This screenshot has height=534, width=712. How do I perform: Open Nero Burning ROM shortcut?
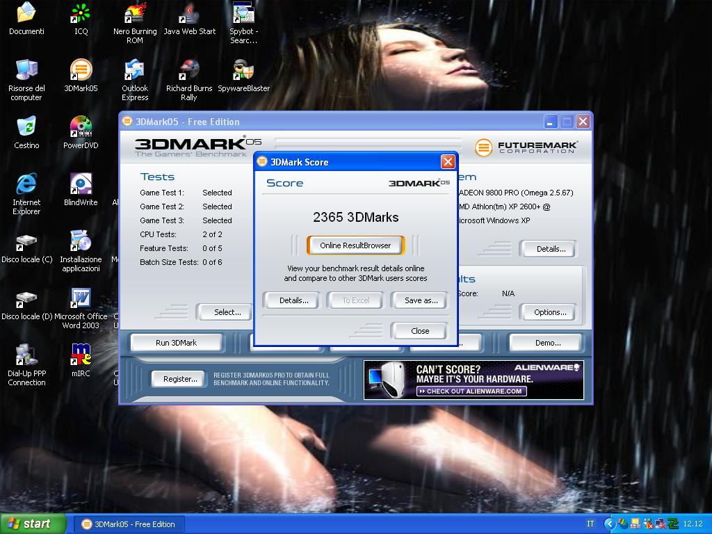click(x=135, y=23)
